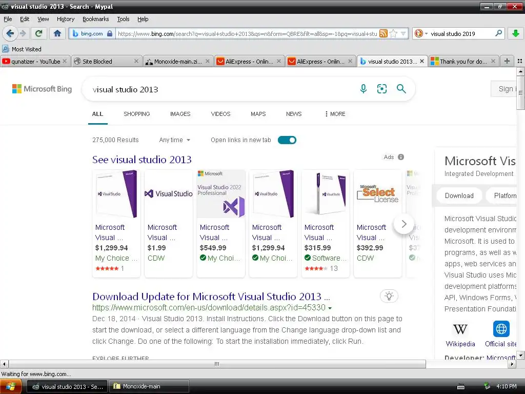Open the Microsoft Select License $392.99 product
The height and width of the screenshot is (394, 525).
pyautogui.click(x=378, y=224)
